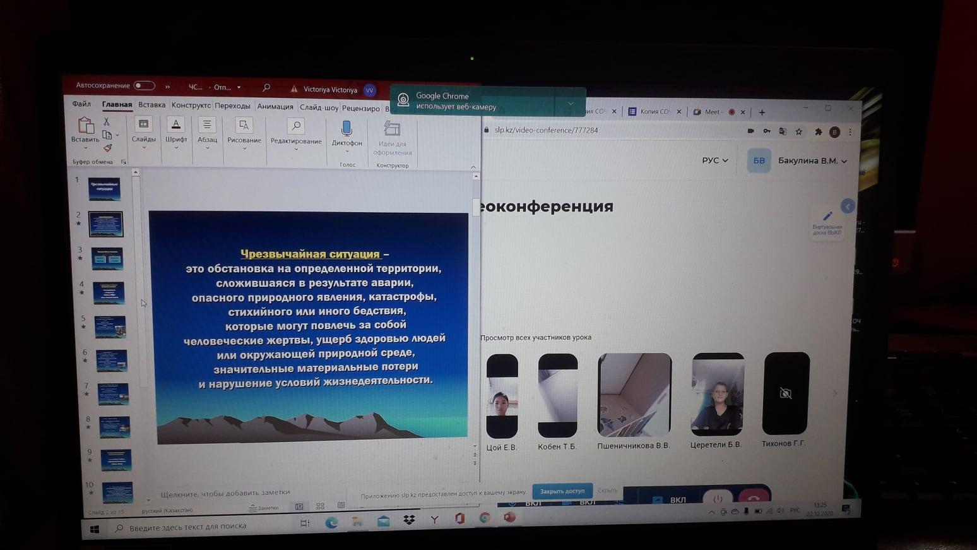This screenshot has height=550, width=977.
Task: Toggle the Заметки notes pane button
Action: click(x=264, y=508)
